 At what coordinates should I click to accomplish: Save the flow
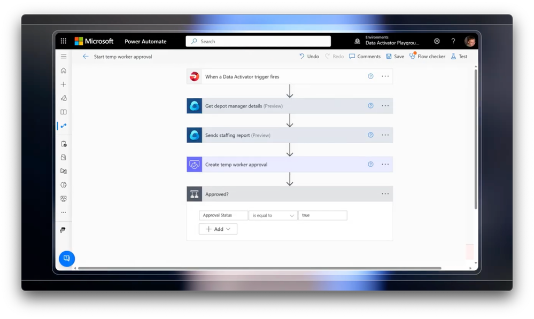coord(395,57)
